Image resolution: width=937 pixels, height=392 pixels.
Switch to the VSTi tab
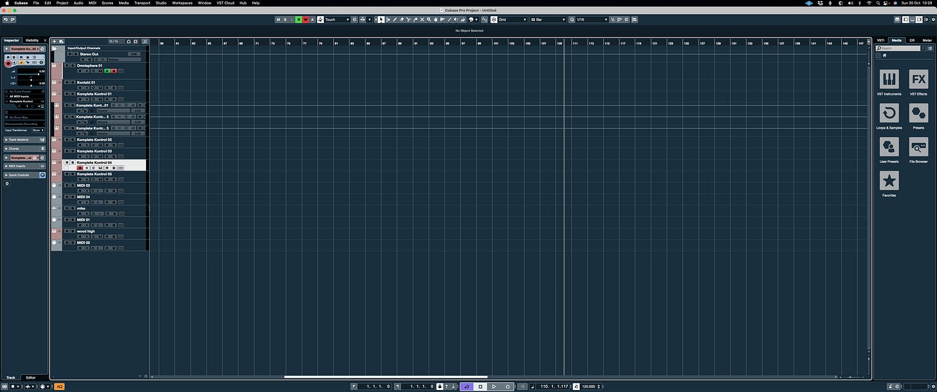click(x=881, y=40)
